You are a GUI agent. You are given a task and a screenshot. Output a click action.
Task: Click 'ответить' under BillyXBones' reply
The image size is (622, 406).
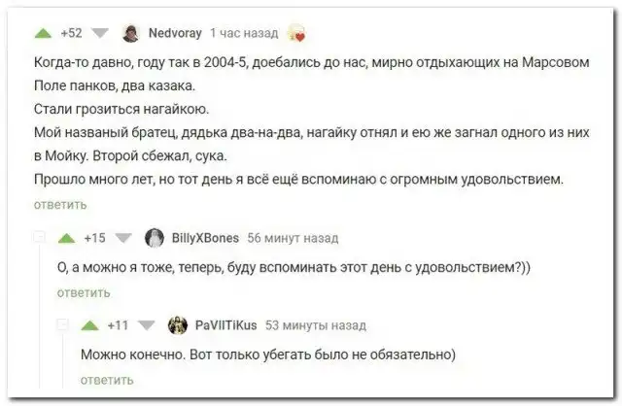(84, 292)
